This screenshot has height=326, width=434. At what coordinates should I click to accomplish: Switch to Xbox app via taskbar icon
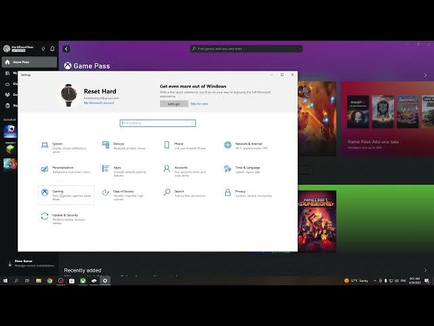pos(83,280)
